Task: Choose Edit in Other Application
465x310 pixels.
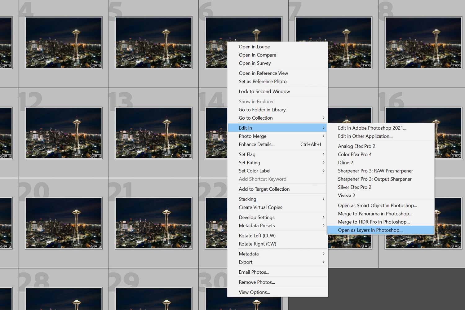Action: click(381, 136)
